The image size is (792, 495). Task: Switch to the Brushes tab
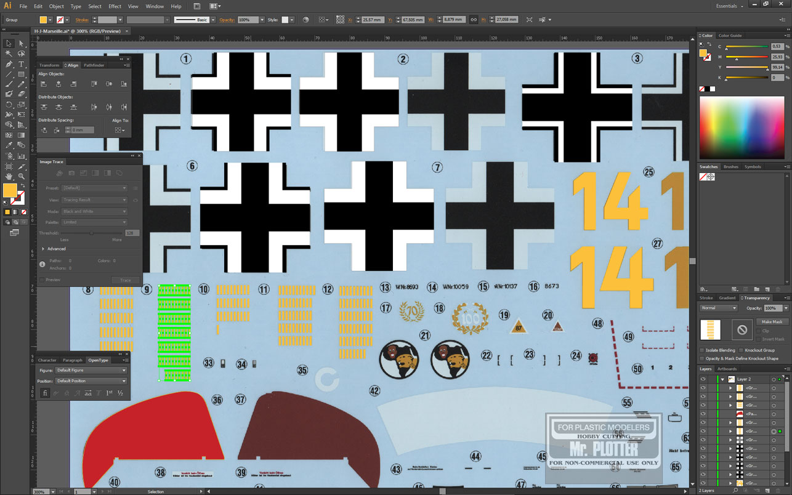tap(730, 167)
